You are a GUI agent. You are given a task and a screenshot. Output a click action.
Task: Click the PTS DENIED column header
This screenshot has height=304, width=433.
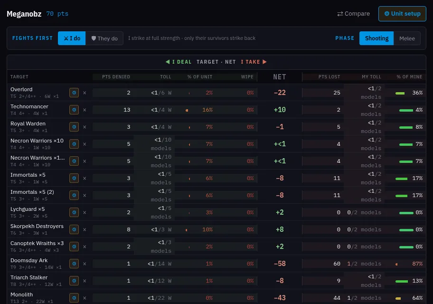click(116, 77)
